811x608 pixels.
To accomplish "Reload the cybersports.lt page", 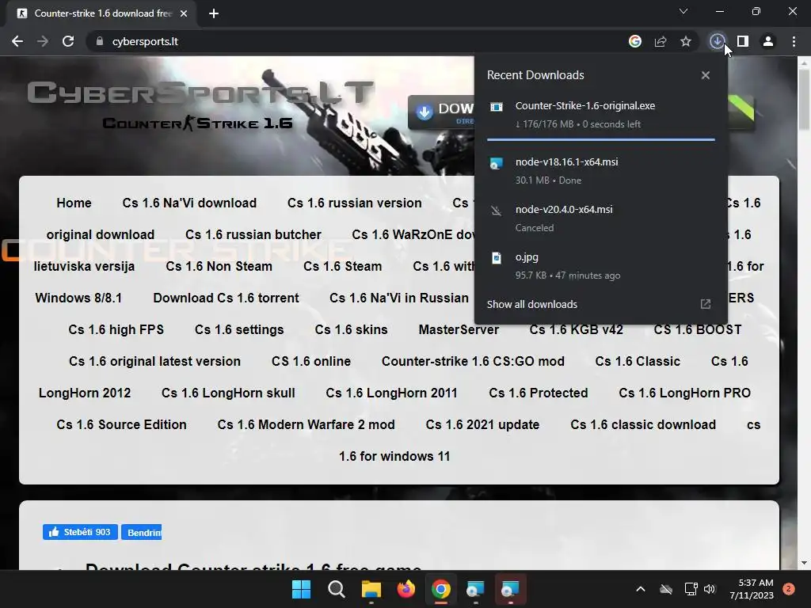I will 68,41.
